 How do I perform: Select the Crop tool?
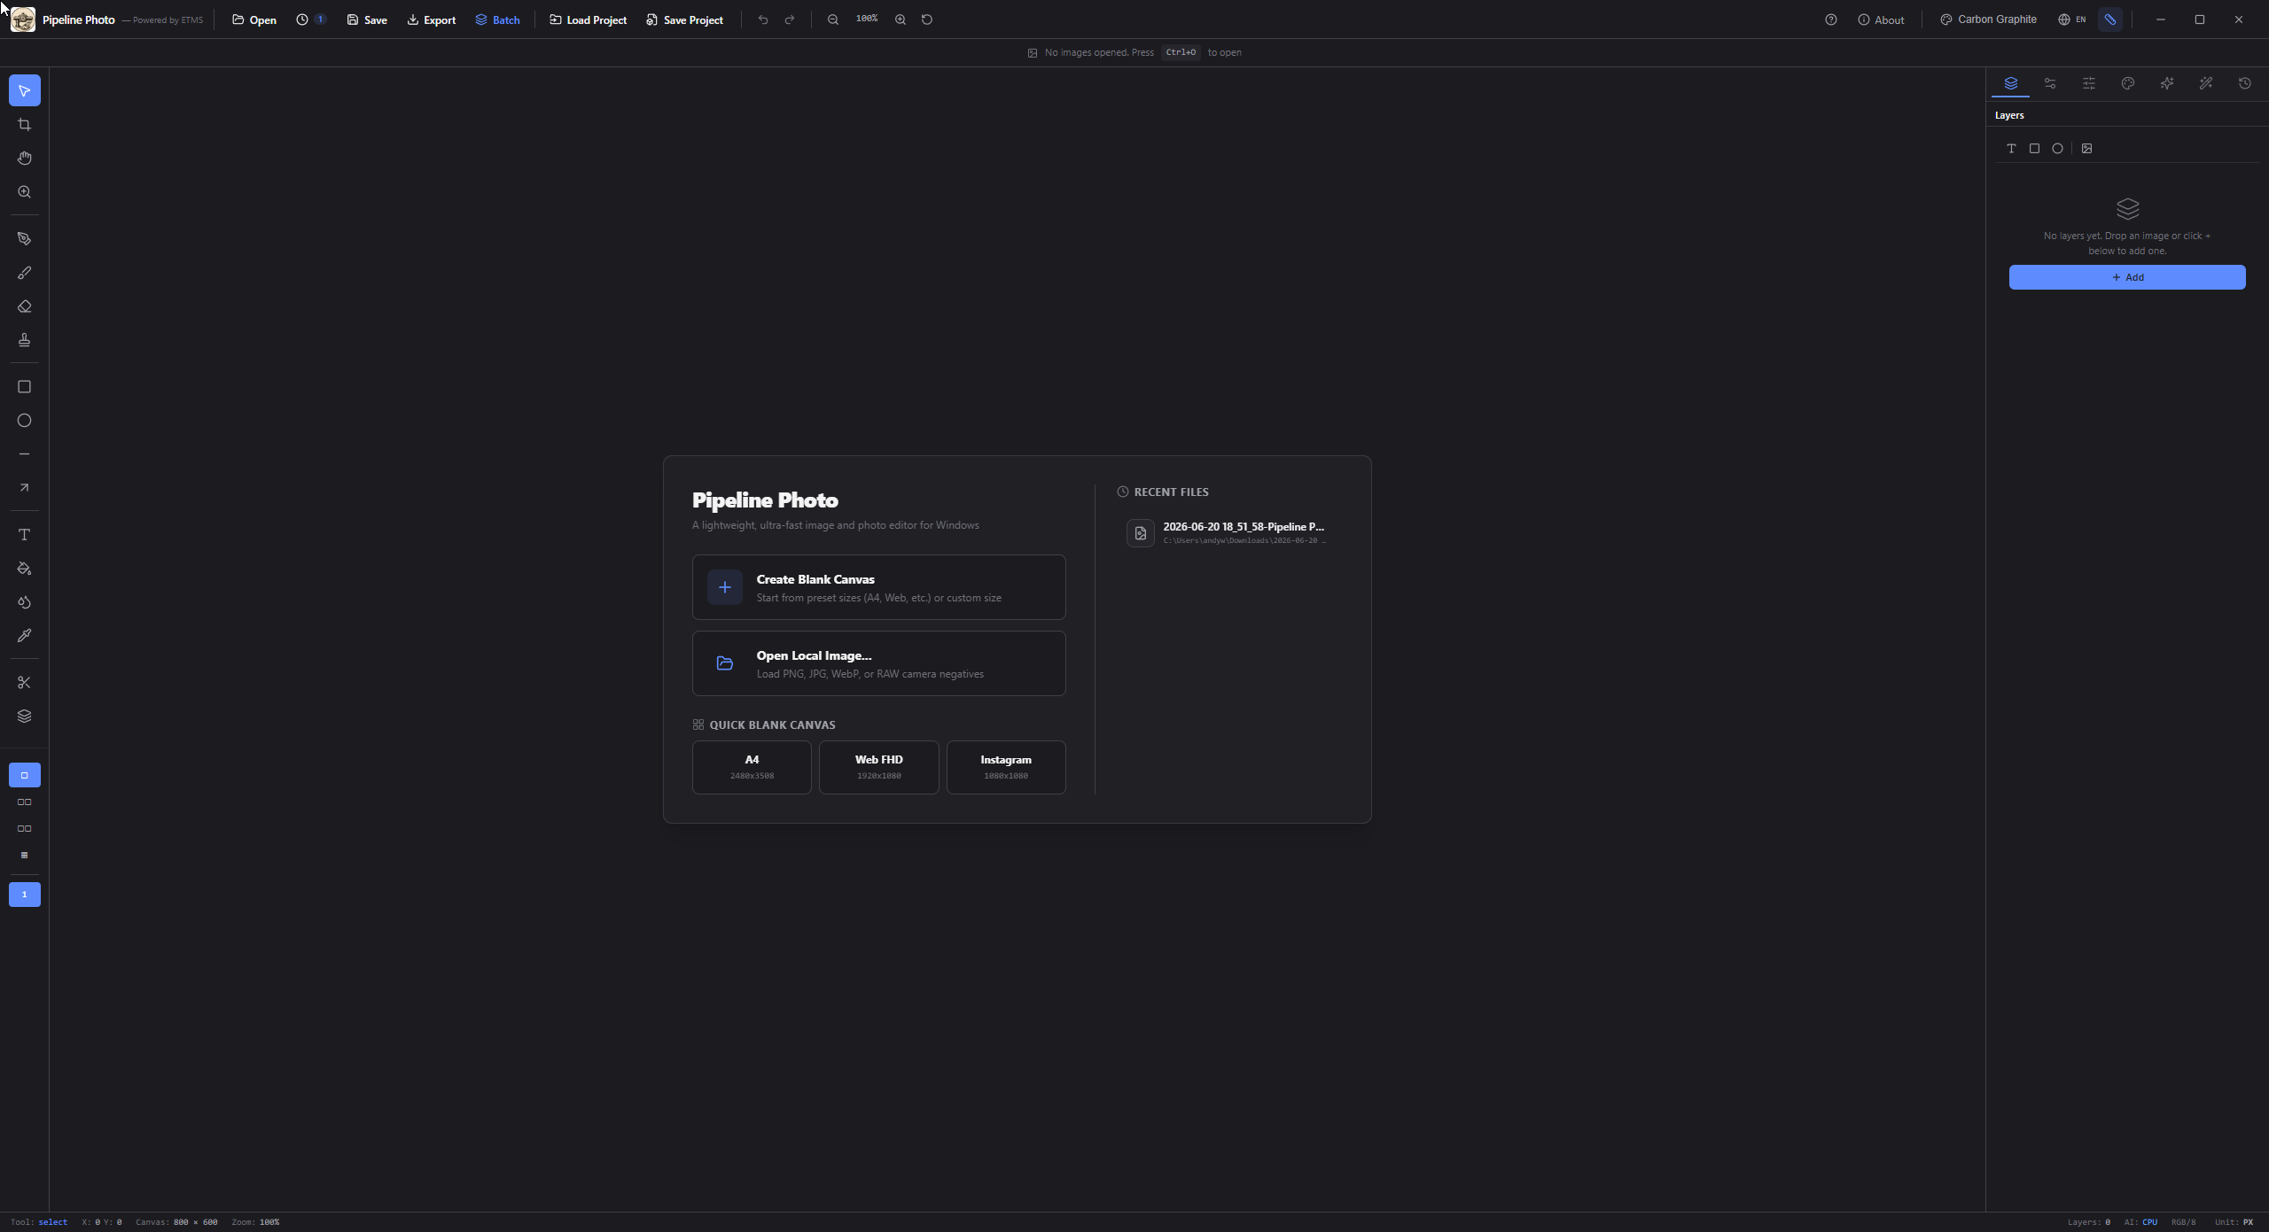pyautogui.click(x=24, y=124)
